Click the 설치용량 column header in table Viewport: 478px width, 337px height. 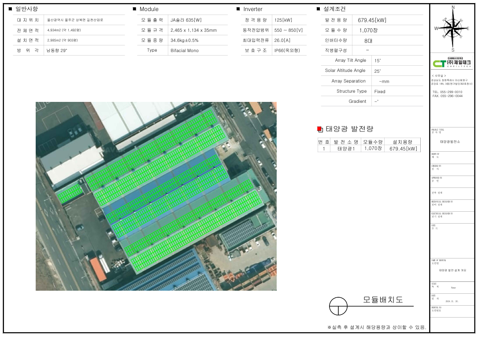pos(403,142)
